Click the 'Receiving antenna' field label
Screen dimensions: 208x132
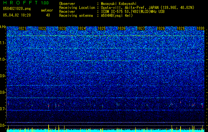tap(76, 16)
